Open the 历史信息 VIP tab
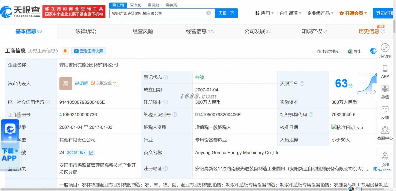The width and height of the screenshot is (396, 191). (x=369, y=31)
